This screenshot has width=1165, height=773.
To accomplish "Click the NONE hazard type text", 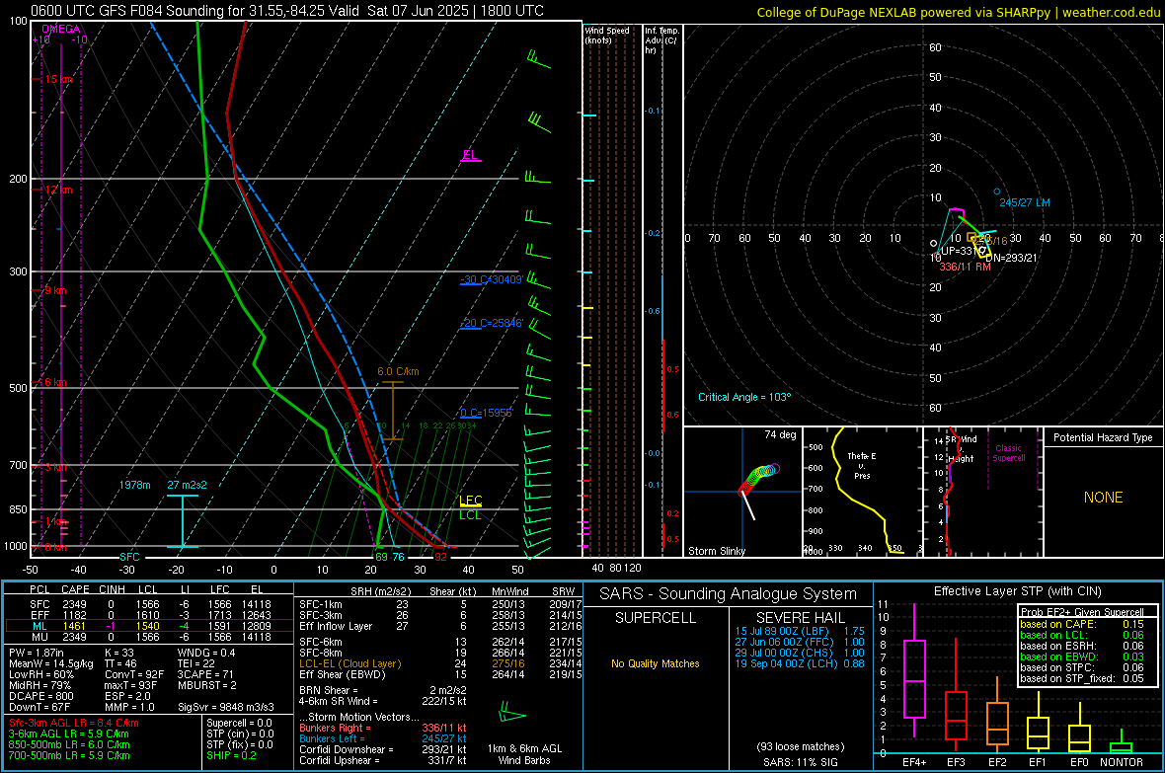I will point(1103,498).
